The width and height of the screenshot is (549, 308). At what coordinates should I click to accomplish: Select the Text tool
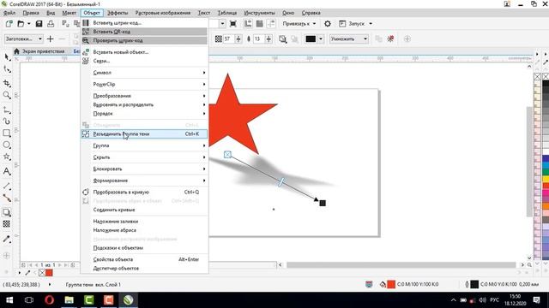coord(7,171)
